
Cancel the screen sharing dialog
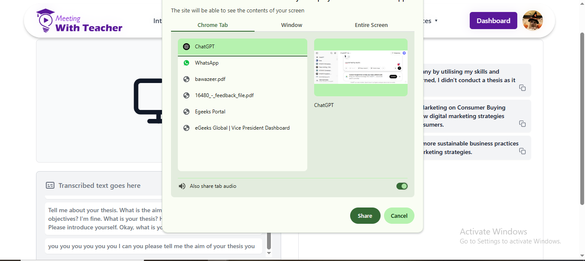tap(399, 216)
